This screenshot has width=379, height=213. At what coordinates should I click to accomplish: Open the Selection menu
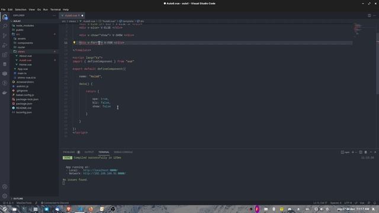click(21, 9)
